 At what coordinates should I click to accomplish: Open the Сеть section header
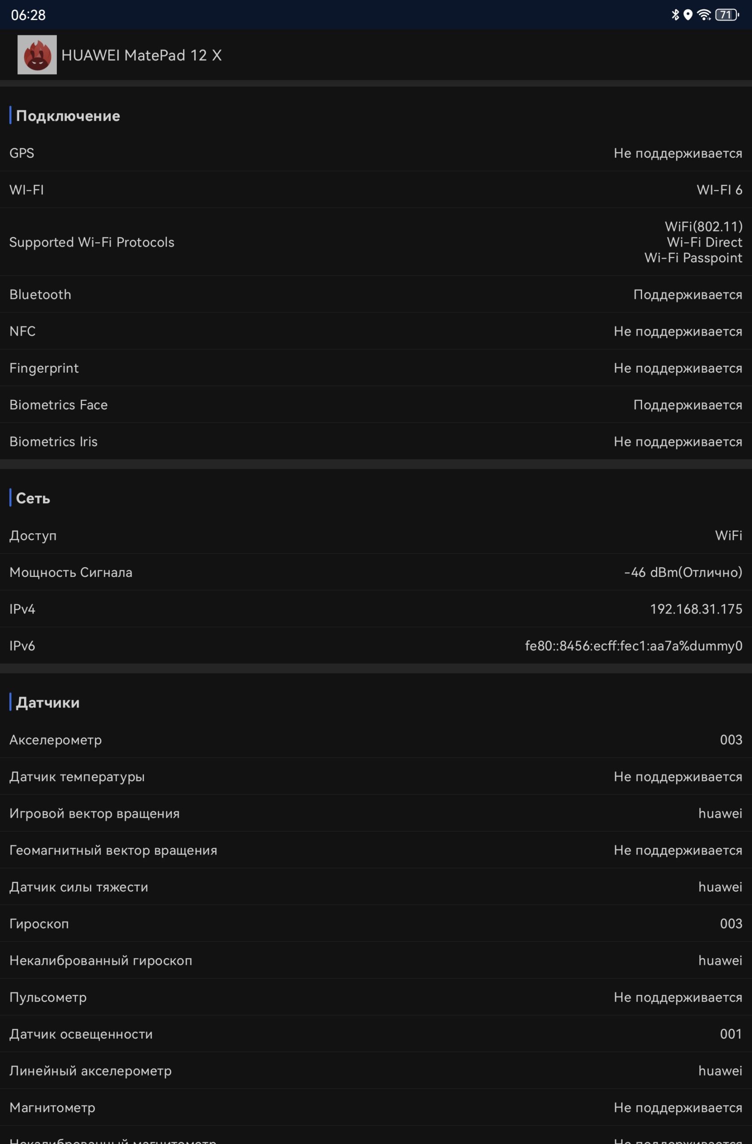(x=33, y=498)
